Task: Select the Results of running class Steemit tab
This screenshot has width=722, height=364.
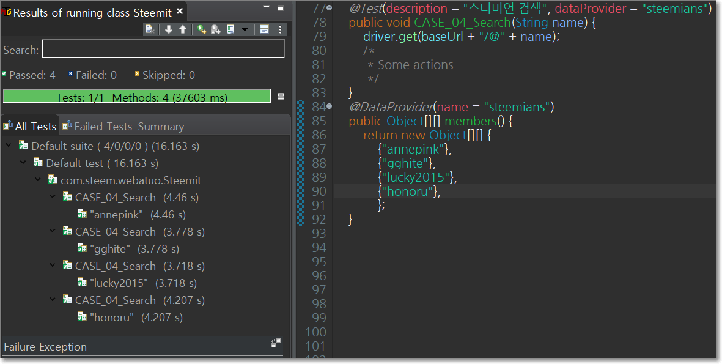Action: pos(92,12)
